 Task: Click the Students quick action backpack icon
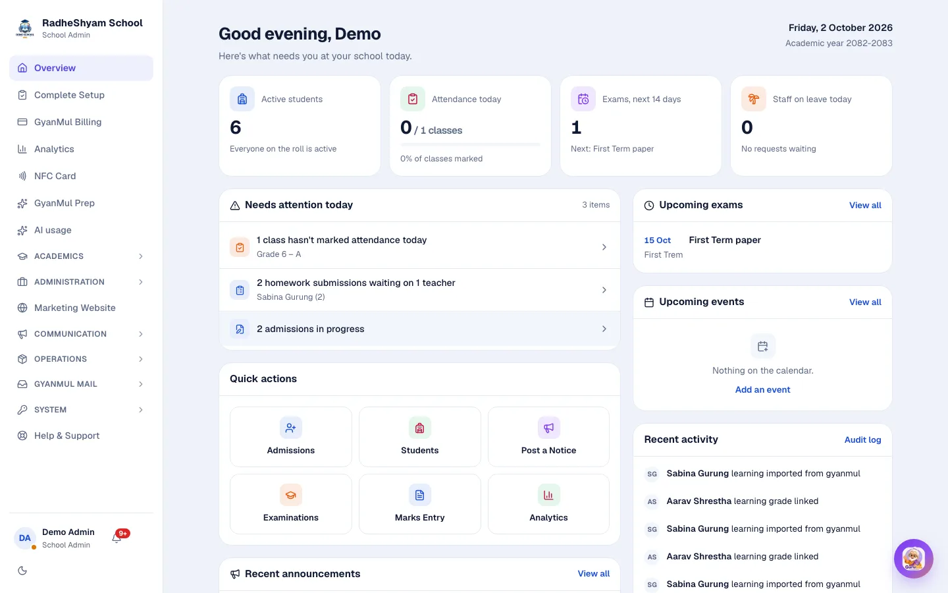click(x=420, y=428)
